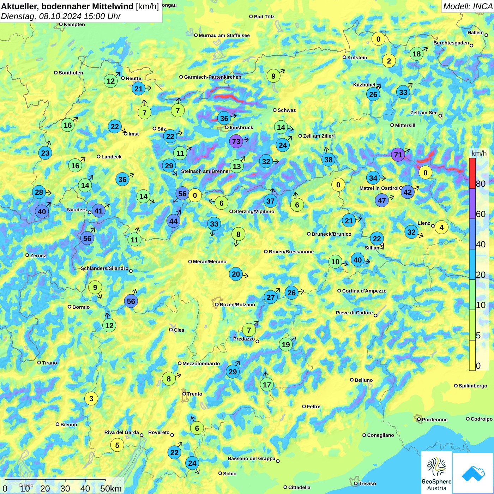The image size is (494, 494).
Task: Click the 41 km/h marker next to Nauders
Action: pyautogui.click(x=98, y=211)
